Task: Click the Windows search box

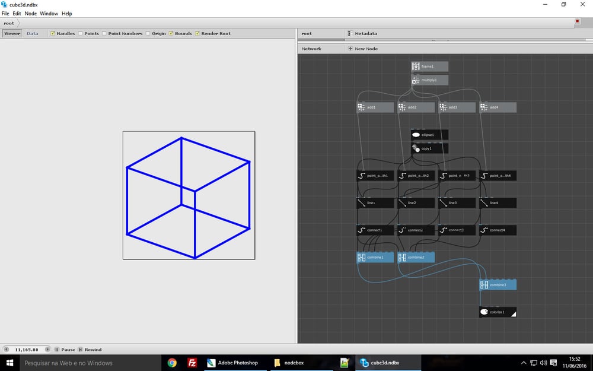Action: click(x=90, y=363)
